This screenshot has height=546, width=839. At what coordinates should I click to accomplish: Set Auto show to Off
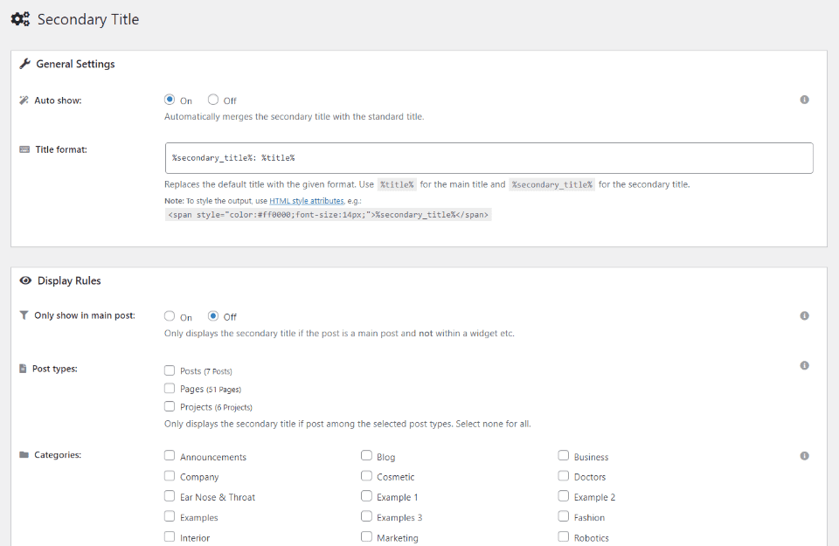(213, 100)
